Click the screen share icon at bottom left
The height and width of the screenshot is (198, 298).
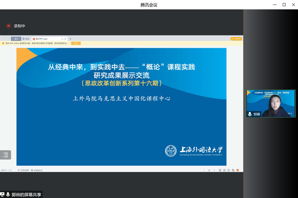tap(2, 194)
